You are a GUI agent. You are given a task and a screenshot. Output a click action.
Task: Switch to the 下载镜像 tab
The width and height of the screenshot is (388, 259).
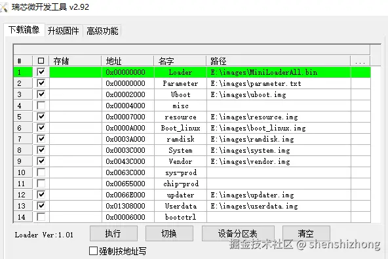click(24, 30)
